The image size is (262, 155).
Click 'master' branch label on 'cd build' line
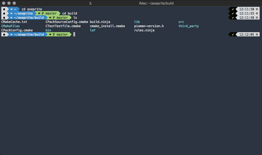click(51, 13)
